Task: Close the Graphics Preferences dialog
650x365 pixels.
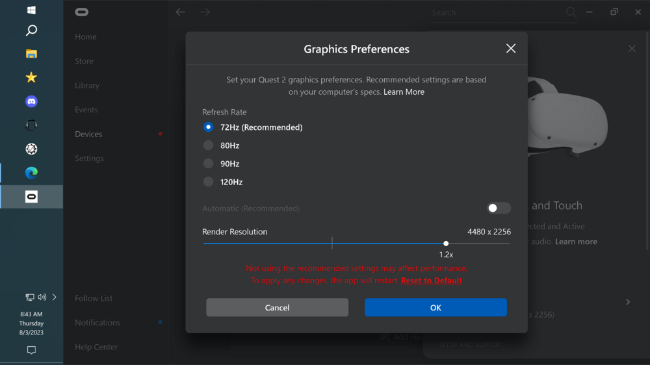Action: (511, 49)
